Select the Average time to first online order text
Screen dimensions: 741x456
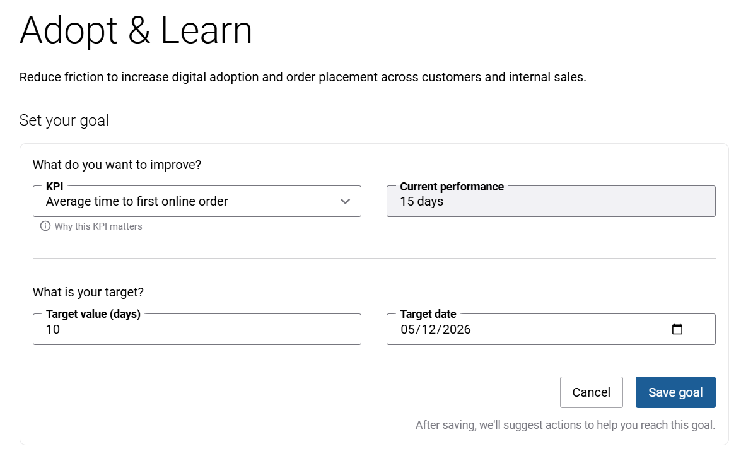(x=137, y=202)
